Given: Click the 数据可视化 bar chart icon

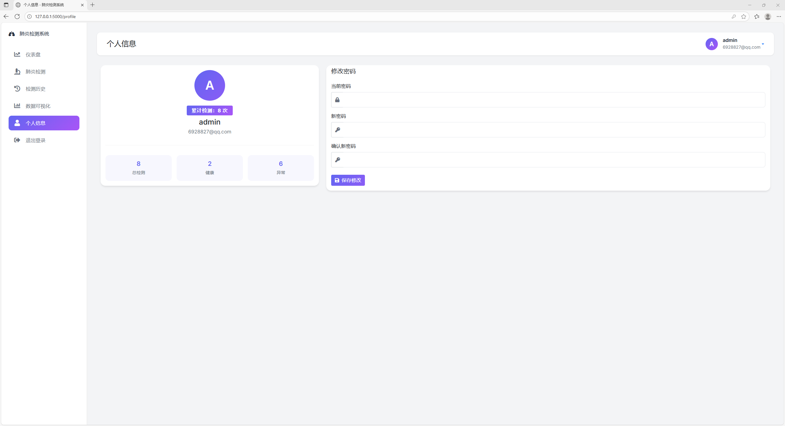Looking at the screenshot, I should (x=17, y=106).
